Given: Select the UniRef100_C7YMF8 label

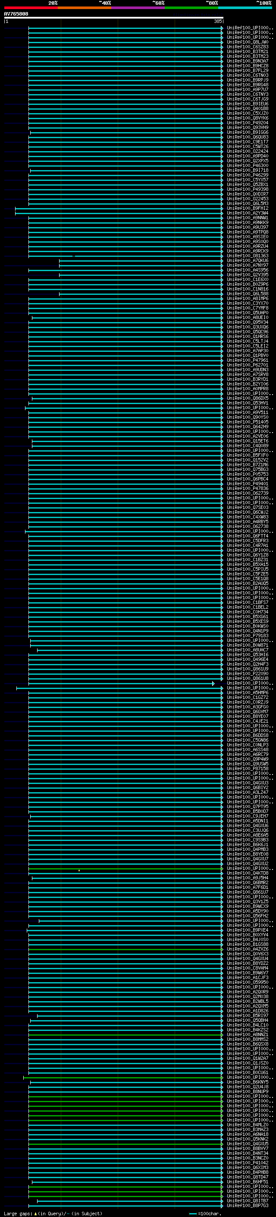Looking at the screenshot, I should [x=247, y=308].
